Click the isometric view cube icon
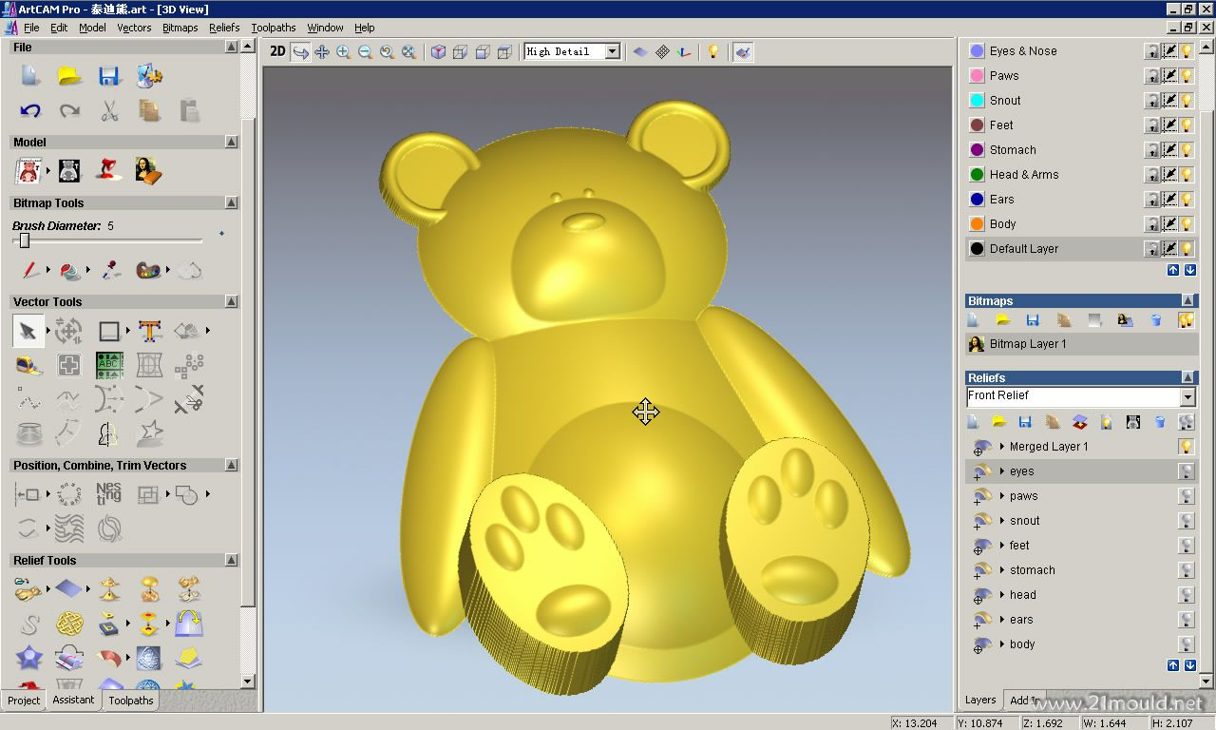This screenshot has width=1216, height=730. 438,52
